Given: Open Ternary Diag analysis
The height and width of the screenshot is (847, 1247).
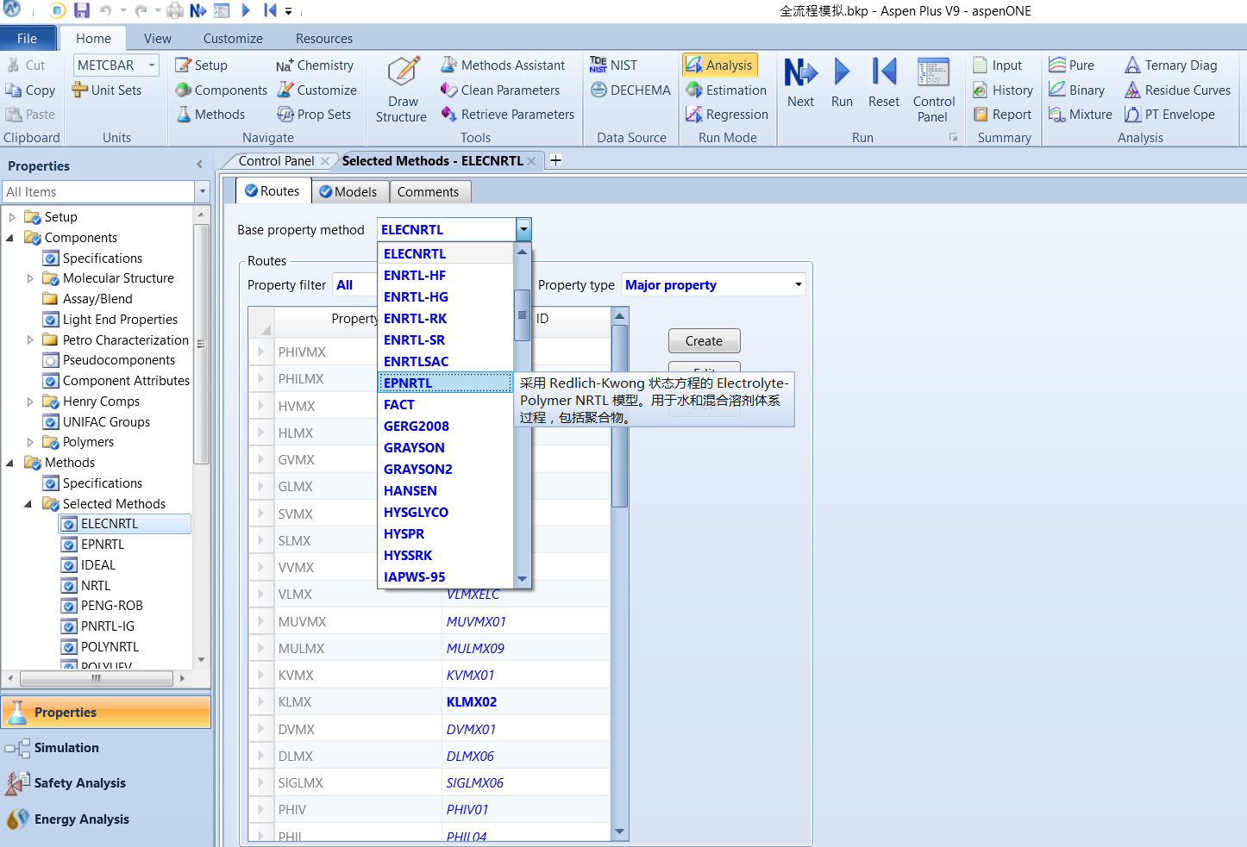Looking at the screenshot, I should pyautogui.click(x=1171, y=65).
